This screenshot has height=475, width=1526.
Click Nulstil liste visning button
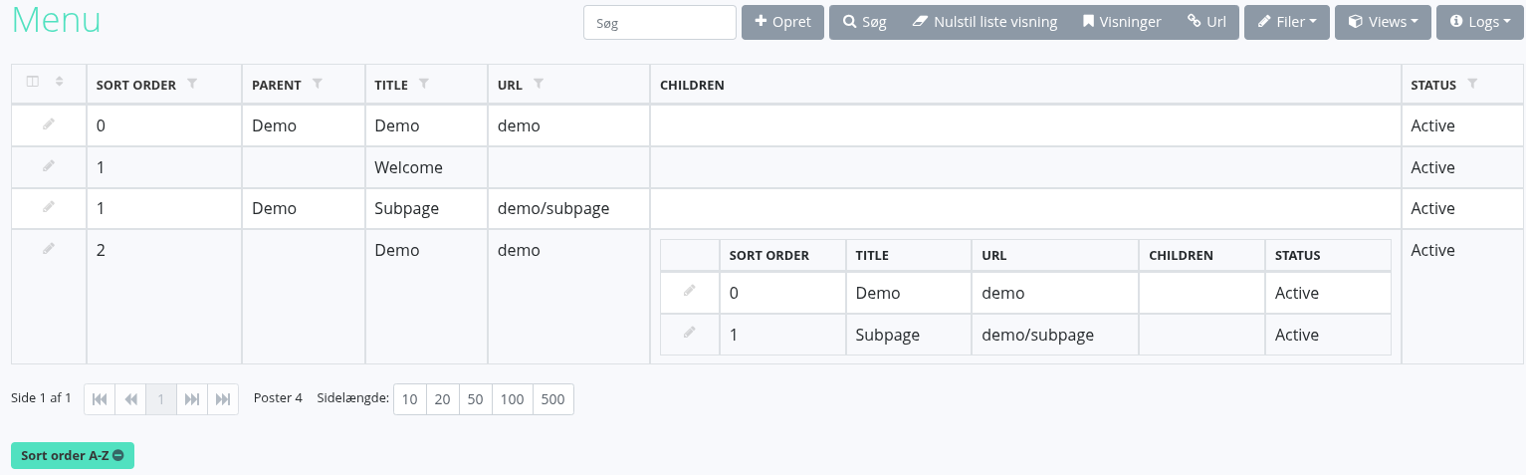(984, 22)
